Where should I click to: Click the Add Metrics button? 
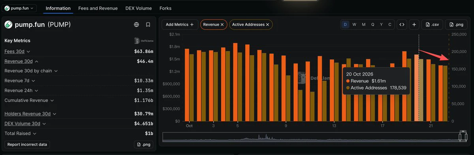click(x=180, y=24)
